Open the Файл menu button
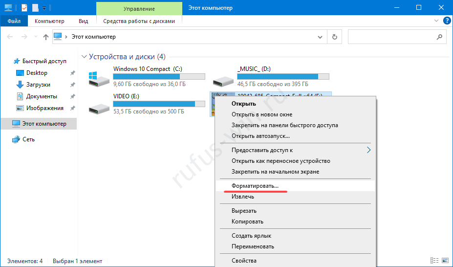The height and width of the screenshot is (267, 453). click(x=14, y=21)
